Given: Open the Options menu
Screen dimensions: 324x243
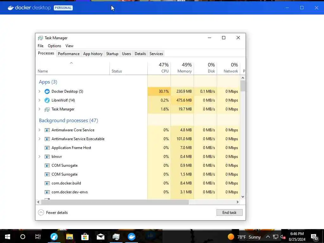Looking at the screenshot, I should click(54, 46).
